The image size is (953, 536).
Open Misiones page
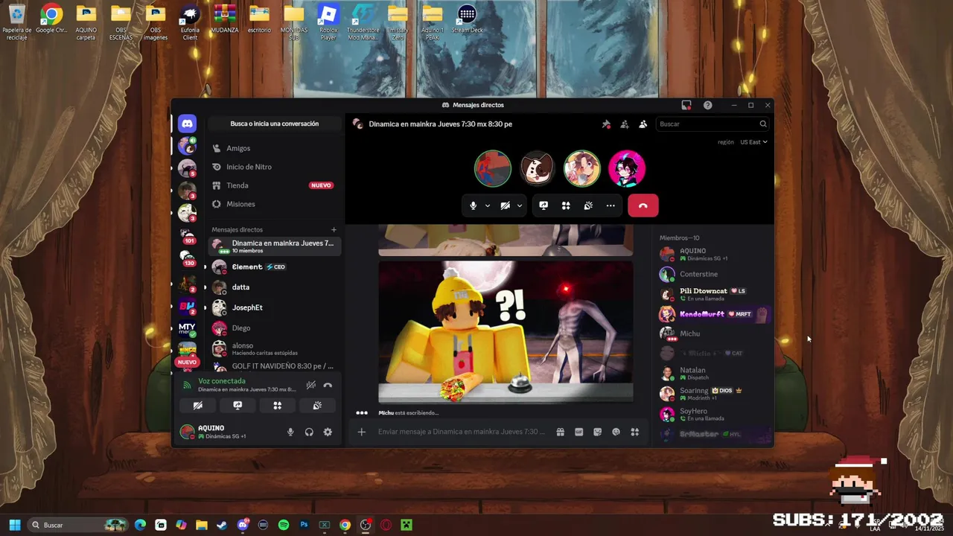point(274,204)
